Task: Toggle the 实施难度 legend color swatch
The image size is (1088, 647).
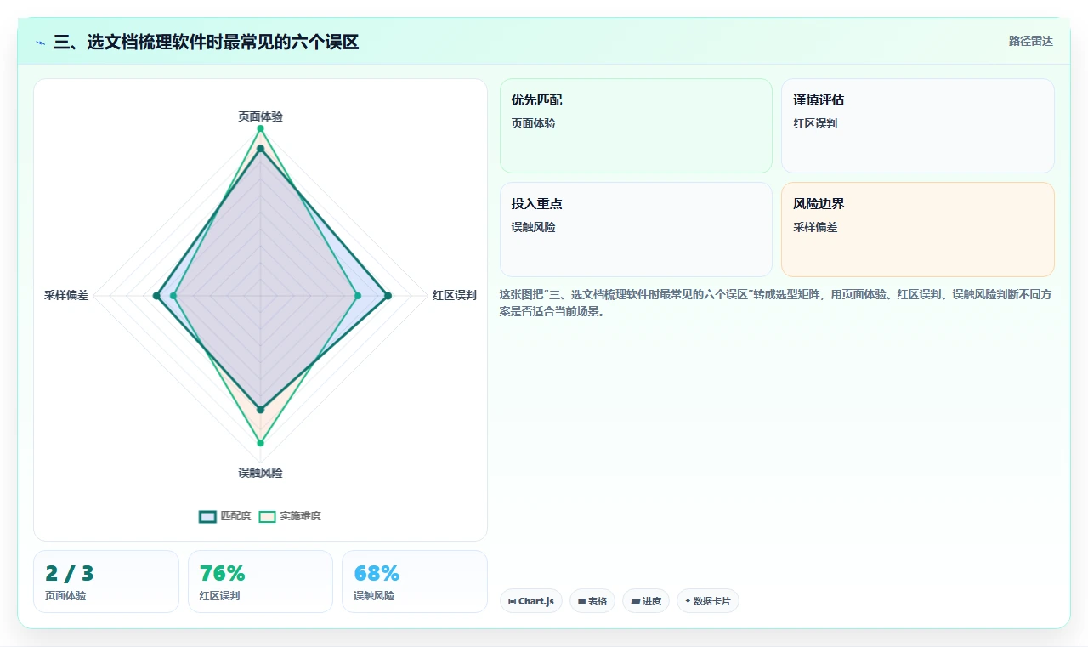Action: click(268, 516)
